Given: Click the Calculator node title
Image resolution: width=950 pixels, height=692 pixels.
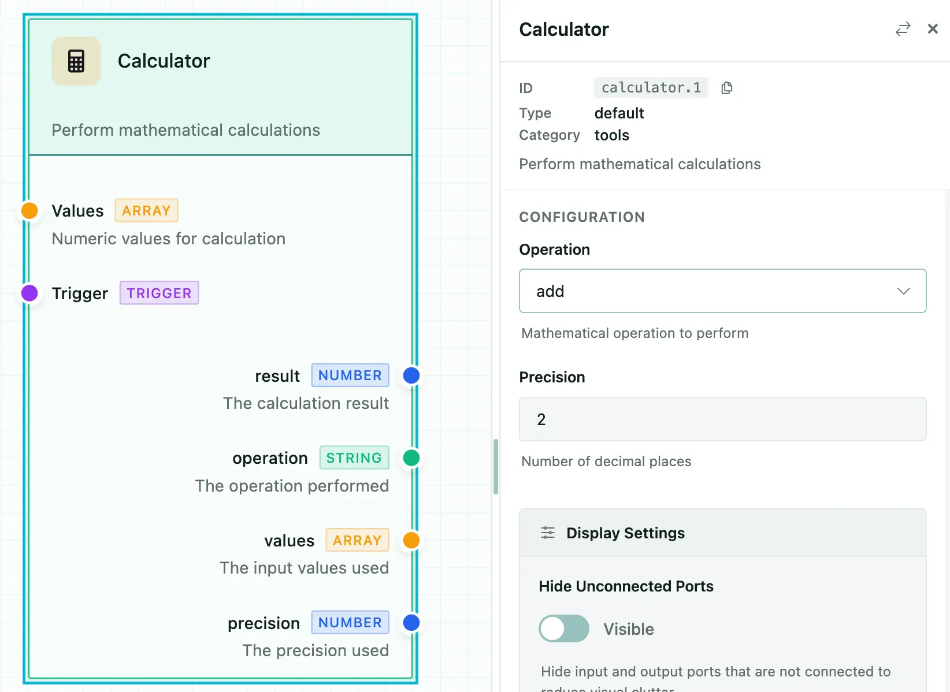Looking at the screenshot, I should [x=164, y=61].
